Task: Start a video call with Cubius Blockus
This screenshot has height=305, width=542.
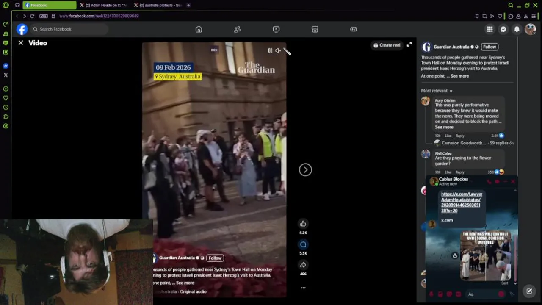Action: [x=497, y=182]
